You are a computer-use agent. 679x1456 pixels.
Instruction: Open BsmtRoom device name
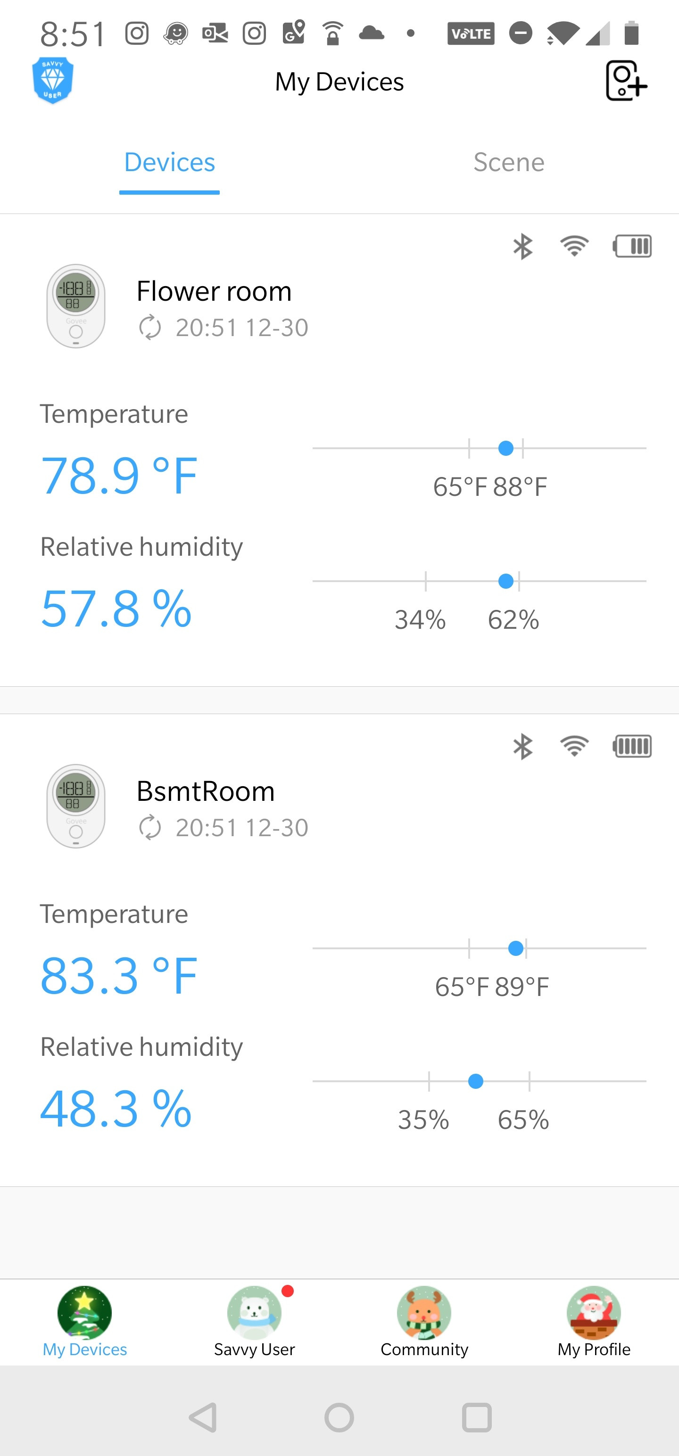coord(205,791)
